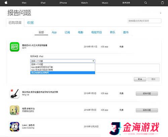The width and height of the screenshot is (168, 137).
Task: Click the 报告问题 page heading
Action: tap(19, 13)
